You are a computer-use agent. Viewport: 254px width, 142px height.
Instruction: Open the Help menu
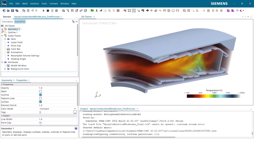coord(74,4)
